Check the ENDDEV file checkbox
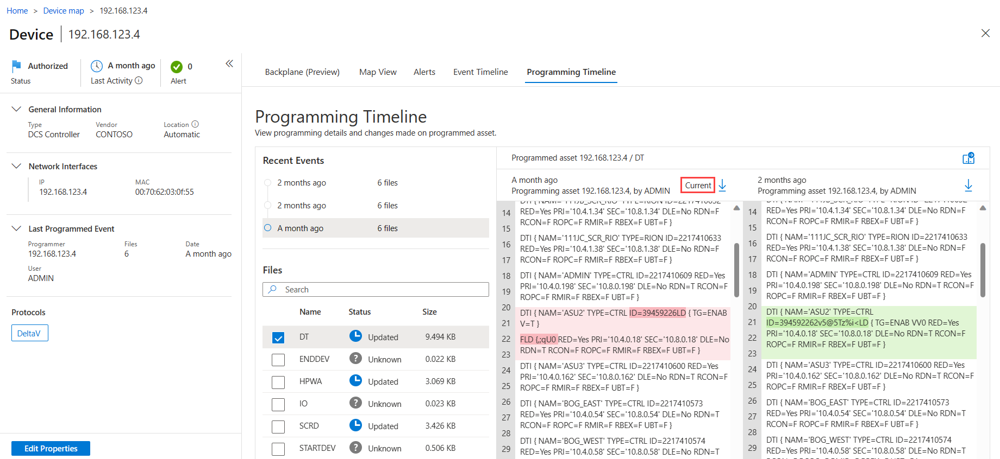The width and height of the screenshot is (1000, 459). [x=278, y=360]
